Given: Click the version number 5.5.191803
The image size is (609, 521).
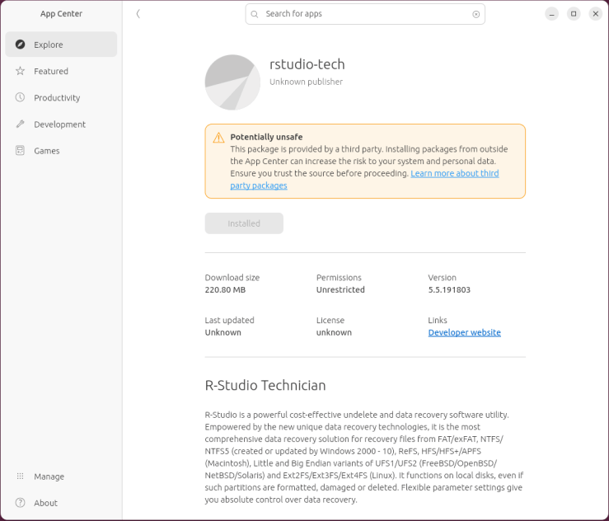Looking at the screenshot, I should click(449, 290).
